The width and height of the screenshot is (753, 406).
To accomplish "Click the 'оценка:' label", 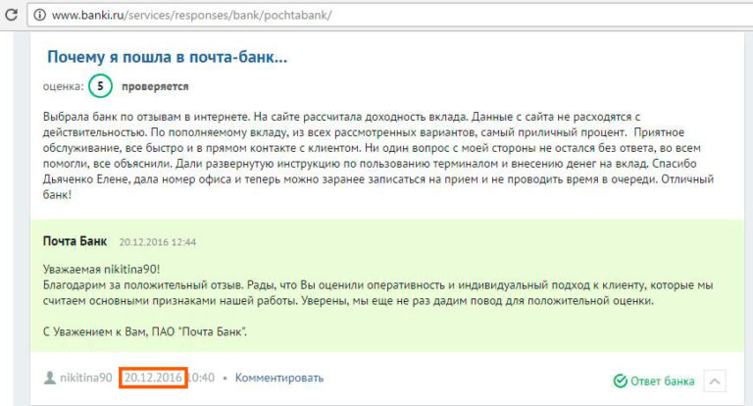I will [x=63, y=87].
